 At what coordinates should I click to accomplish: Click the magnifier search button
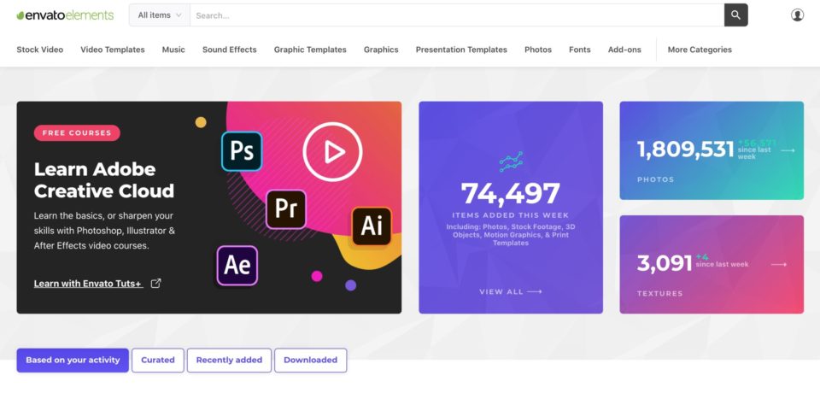[x=735, y=15]
